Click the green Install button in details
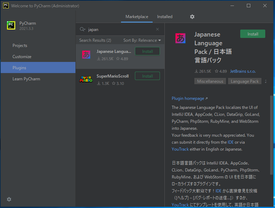The height and width of the screenshot is (208, 275). 253,34
